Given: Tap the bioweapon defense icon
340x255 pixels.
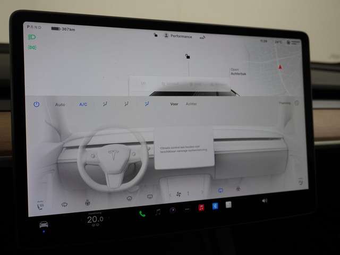Looking at the screenshot, I should [x=238, y=189].
